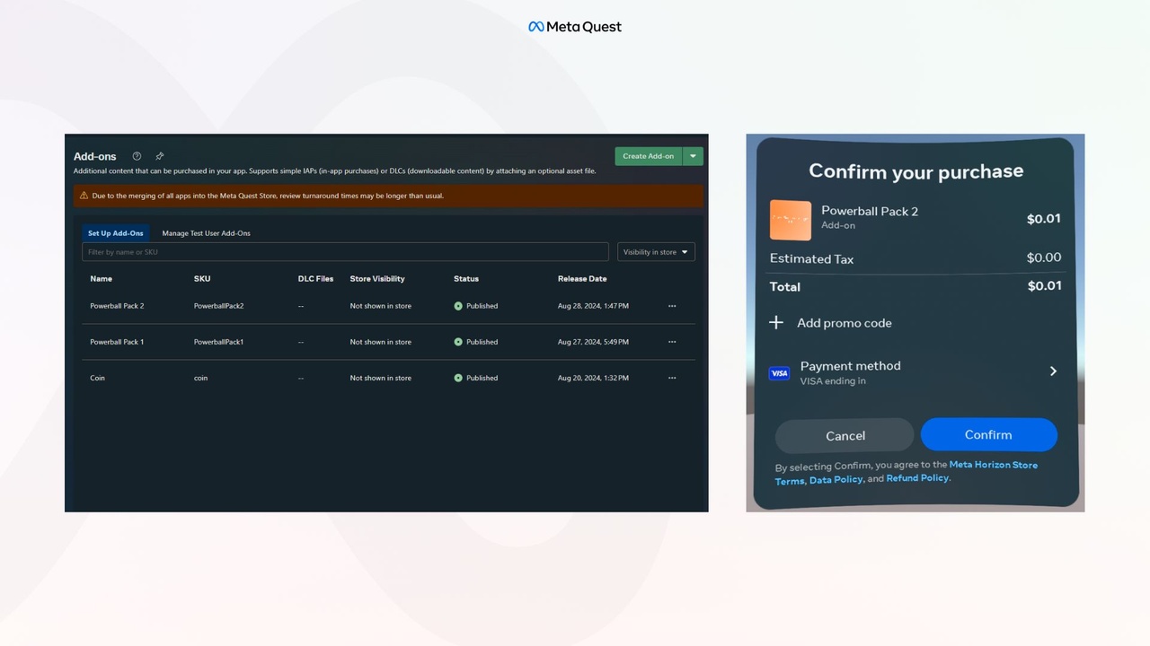Image resolution: width=1150 pixels, height=646 pixels.
Task: Click the Meta Quest logo at top
Action: pyautogui.click(x=575, y=27)
